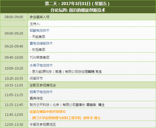Click time cell '09:40-10:00'
The height and width of the screenshot is (128, 156).
tap(14, 57)
